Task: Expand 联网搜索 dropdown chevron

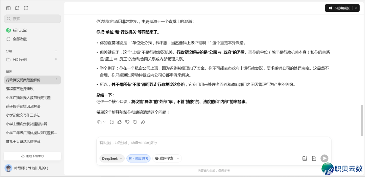Action: (178, 158)
